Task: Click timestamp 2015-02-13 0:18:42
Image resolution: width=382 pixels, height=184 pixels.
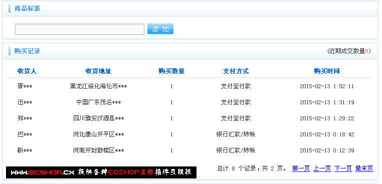Action: pyautogui.click(x=327, y=134)
